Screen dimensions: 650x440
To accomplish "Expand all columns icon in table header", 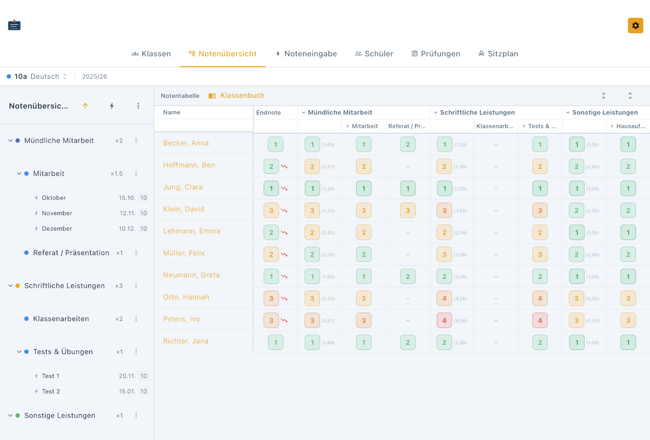I will [x=630, y=96].
